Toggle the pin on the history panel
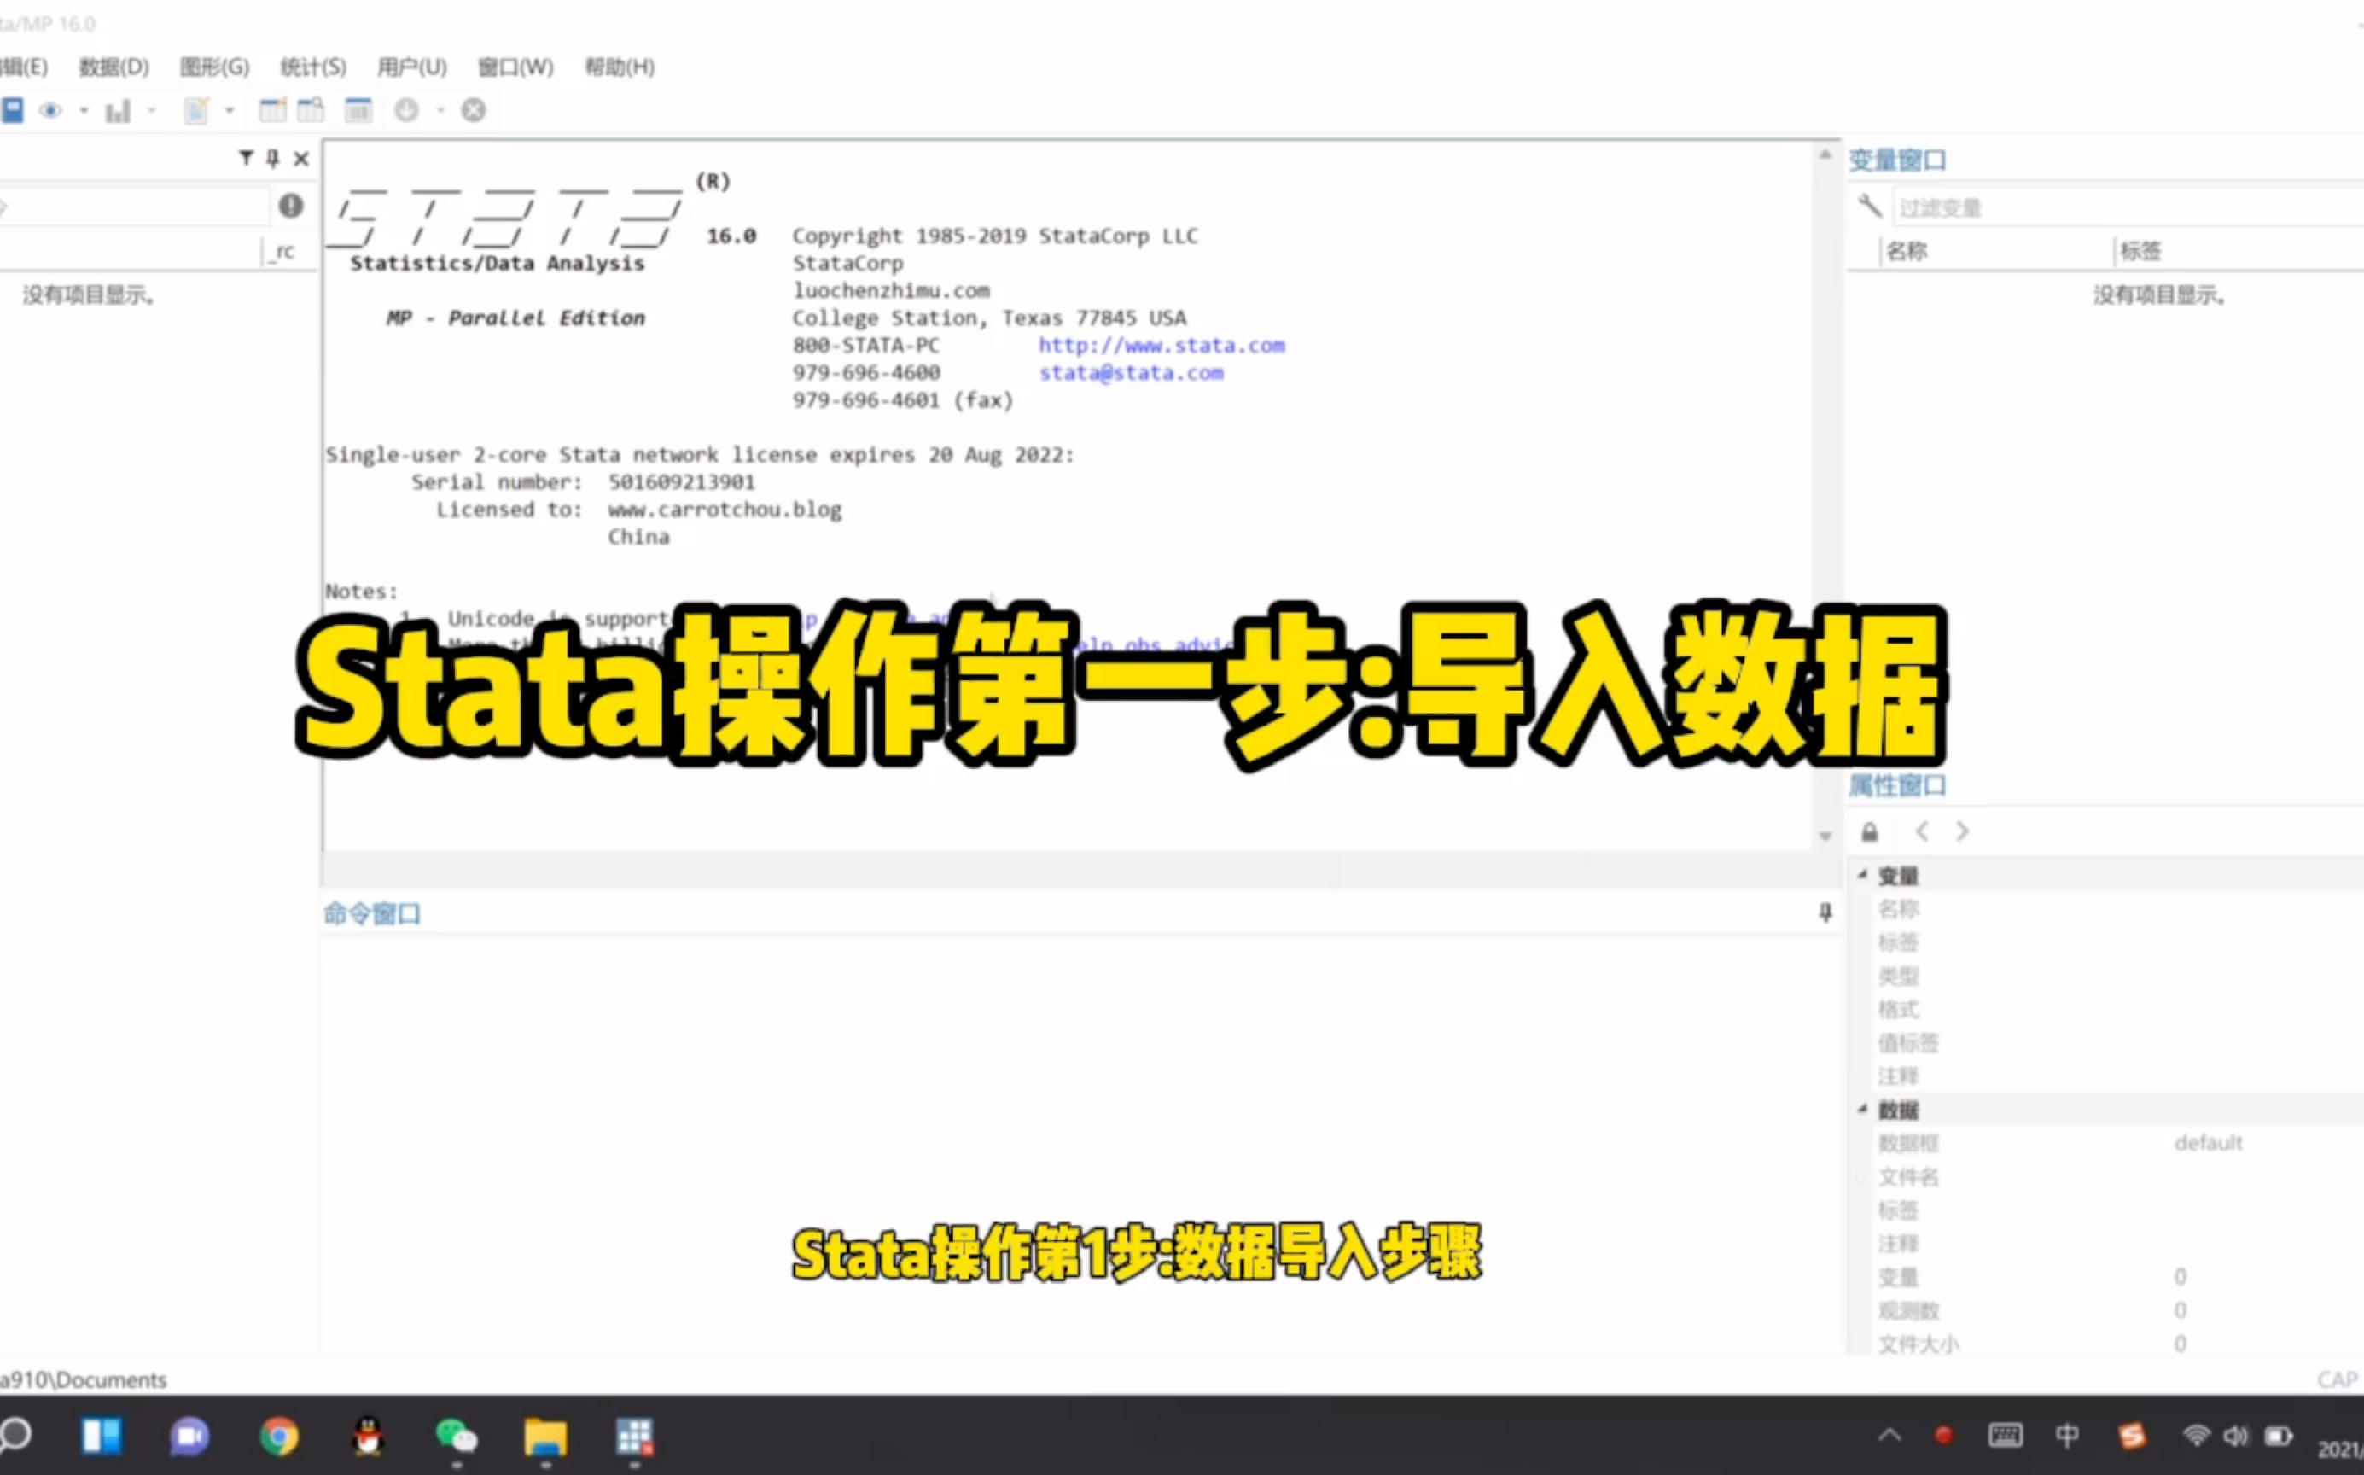 (x=272, y=158)
